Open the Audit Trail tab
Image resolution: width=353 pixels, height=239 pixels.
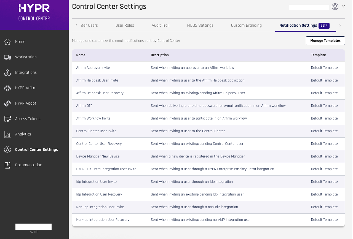coord(161,25)
